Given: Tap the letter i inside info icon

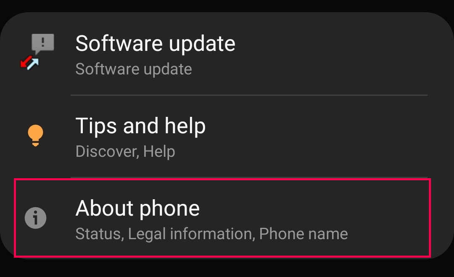Looking at the screenshot, I should pyautogui.click(x=35, y=218).
